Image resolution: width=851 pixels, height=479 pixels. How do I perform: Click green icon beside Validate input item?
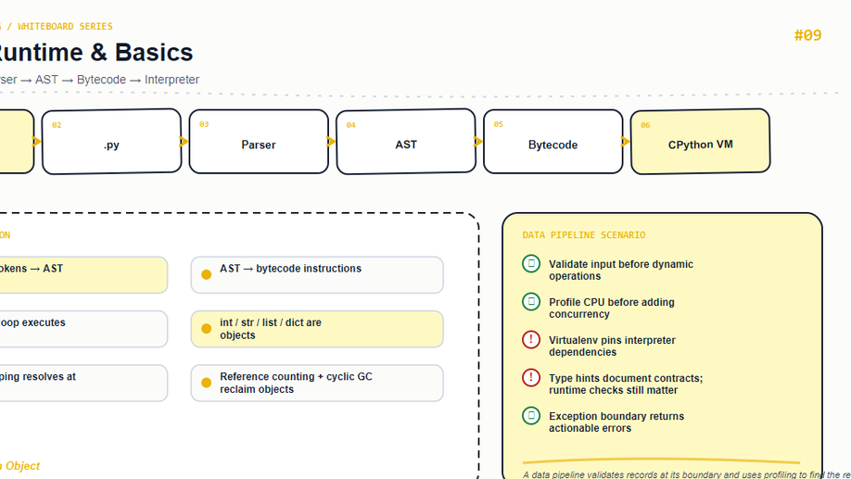(x=531, y=264)
